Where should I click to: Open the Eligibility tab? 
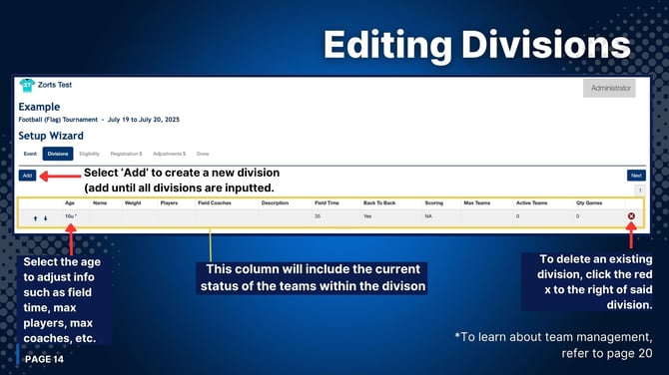click(89, 154)
